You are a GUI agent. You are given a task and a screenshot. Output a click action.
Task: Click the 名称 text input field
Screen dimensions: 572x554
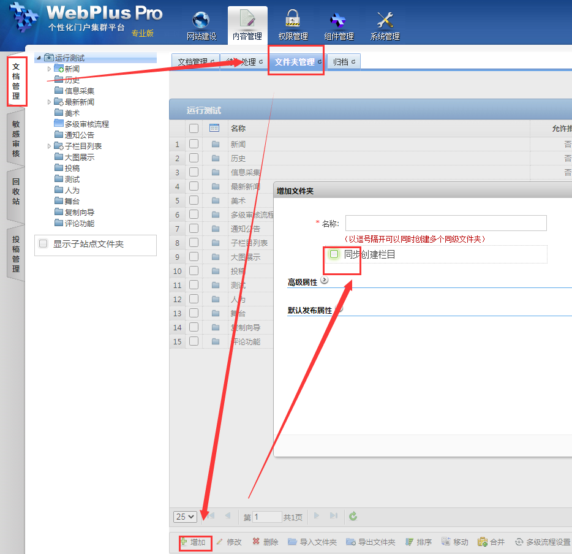click(445, 222)
